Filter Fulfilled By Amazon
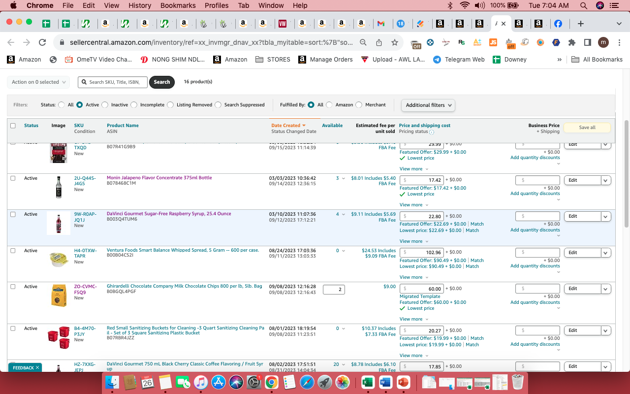 329,105
